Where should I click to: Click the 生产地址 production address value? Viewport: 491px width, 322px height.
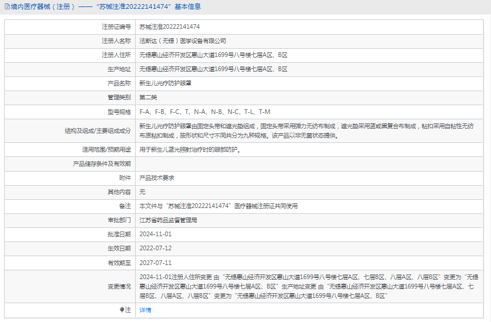213,69
